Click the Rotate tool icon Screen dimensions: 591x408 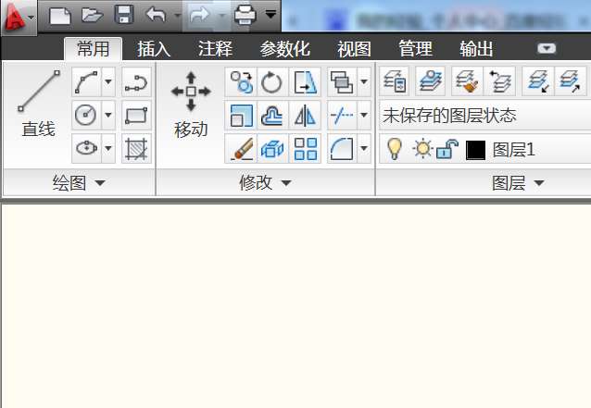[271, 82]
